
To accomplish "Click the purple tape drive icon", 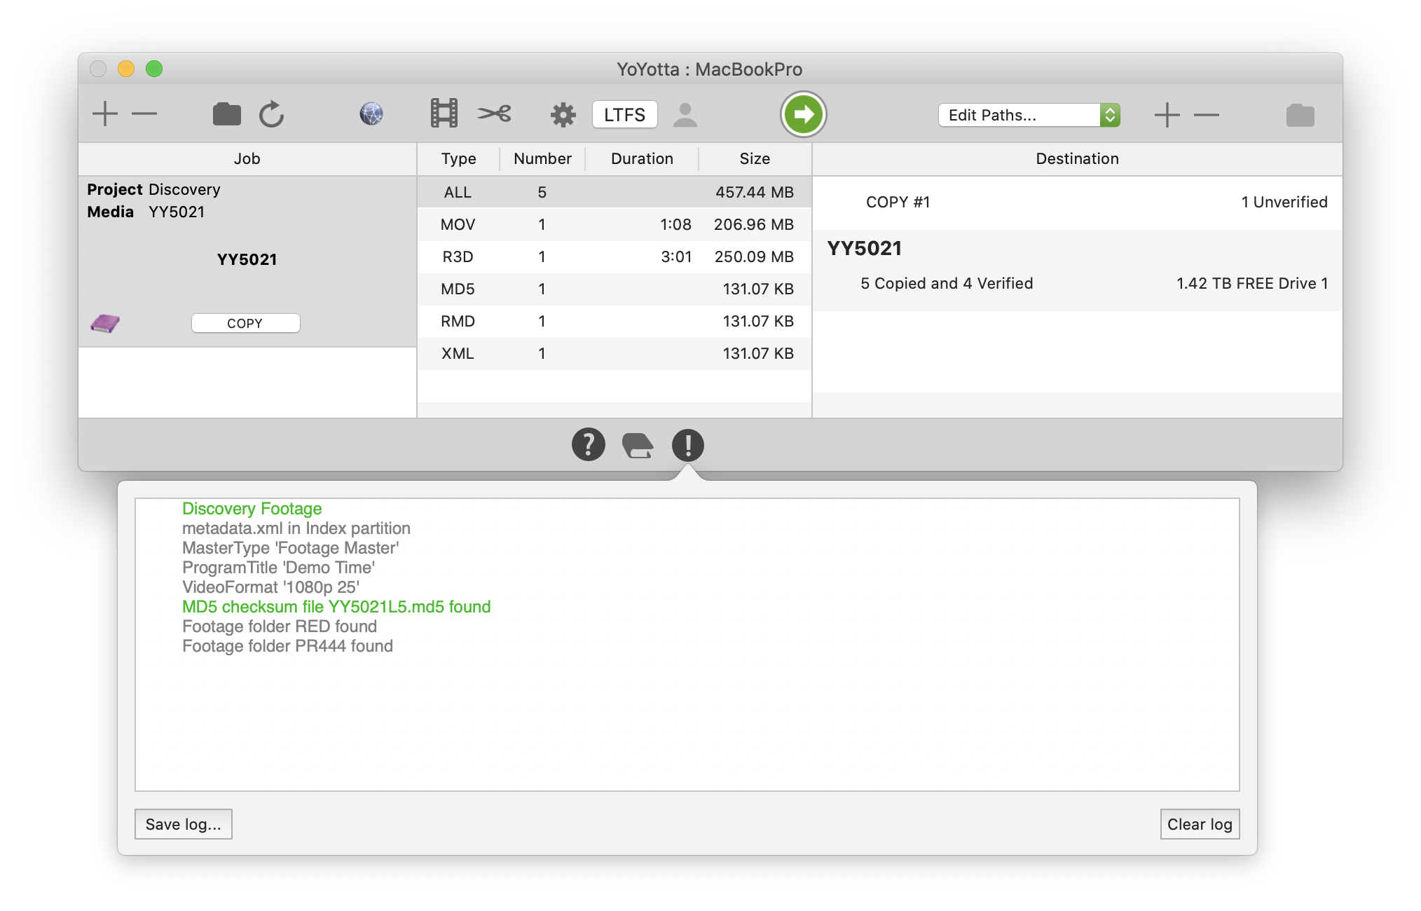I will point(105,323).
